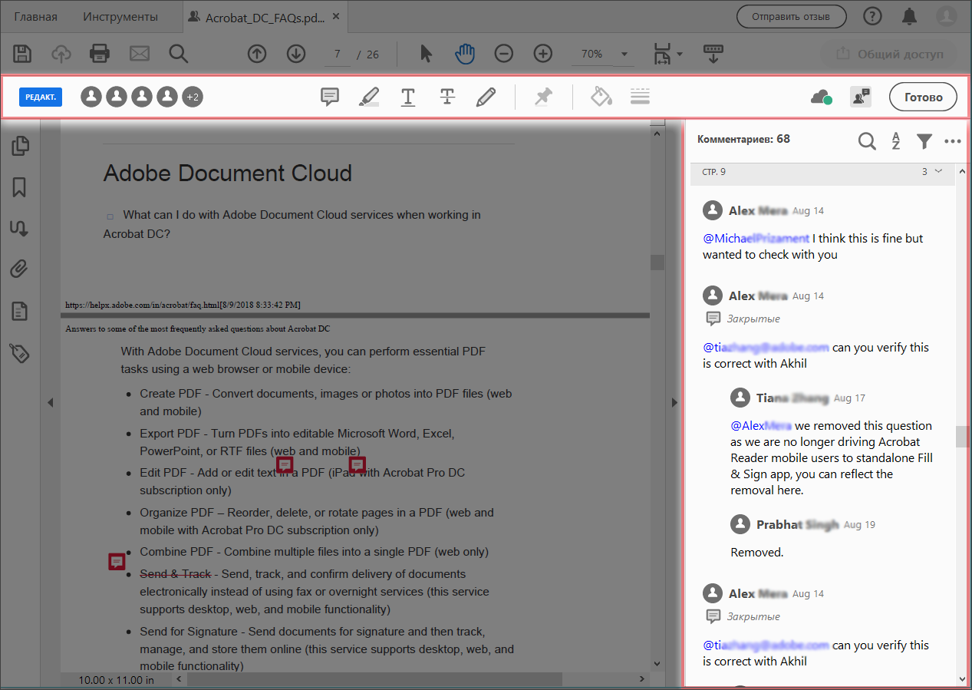The width and height of the screenshot is (972, 690).
Task: Open the Tags side panel
Action: (20, 352)
